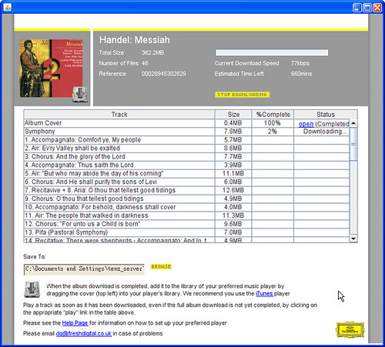Click the Track column header
This screenshot has width=385, height=347.
pyautogui.click(x=119, y=115)
